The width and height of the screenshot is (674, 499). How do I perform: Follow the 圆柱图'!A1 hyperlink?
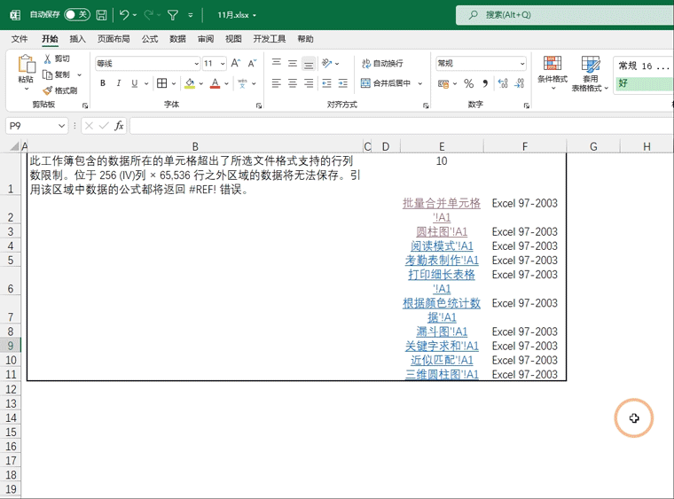(442, 231)
